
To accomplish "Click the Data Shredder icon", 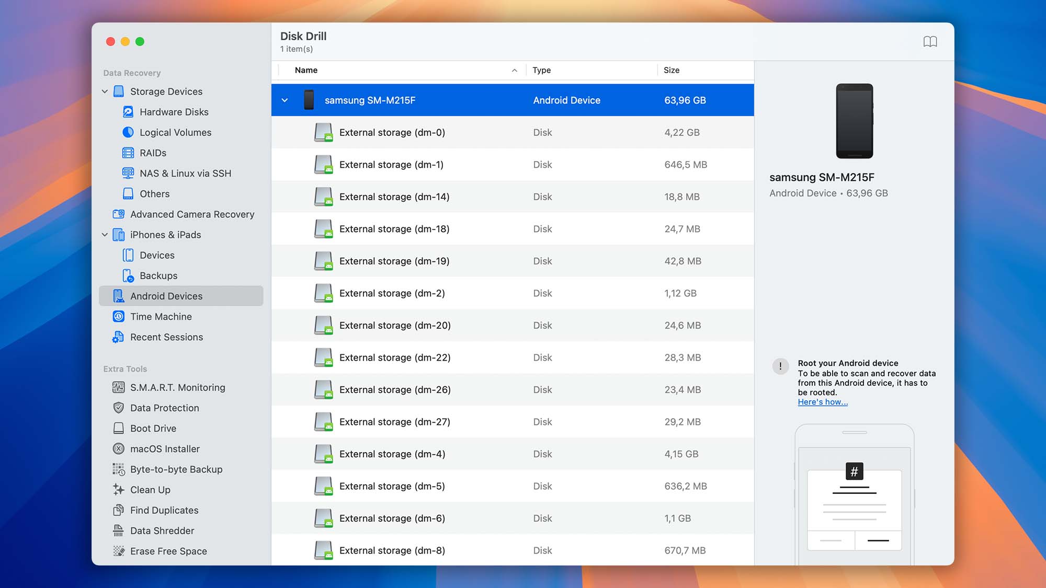I will click(x=119, y=531).
